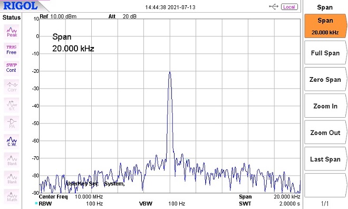Click the 1/1 menu page indicator

tap(325, 203)
